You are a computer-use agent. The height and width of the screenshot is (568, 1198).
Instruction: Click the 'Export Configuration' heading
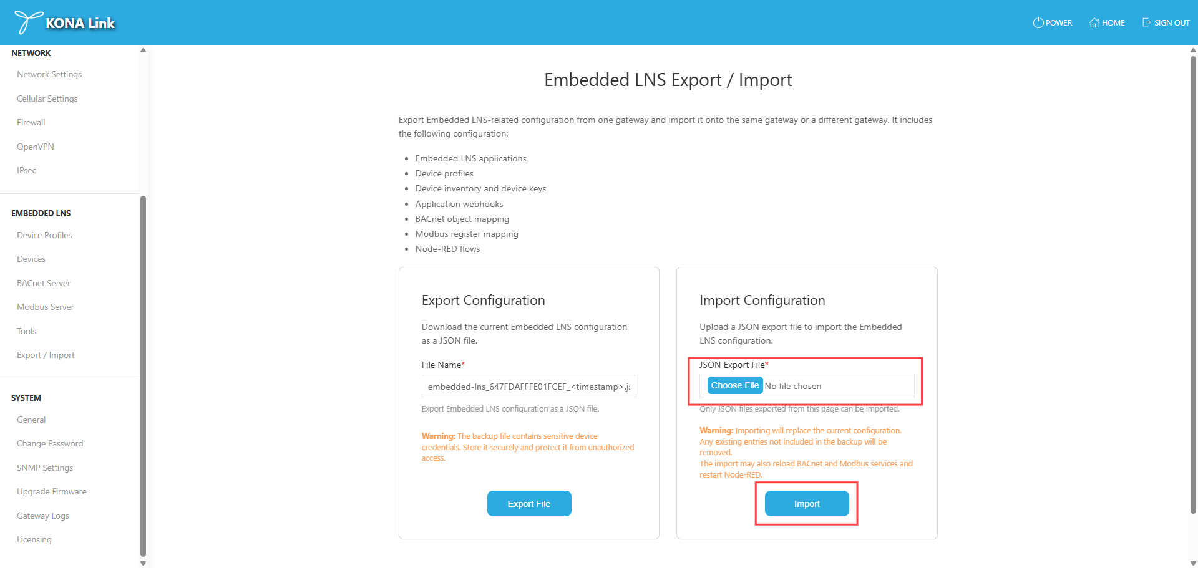click(x=484, y=300)
